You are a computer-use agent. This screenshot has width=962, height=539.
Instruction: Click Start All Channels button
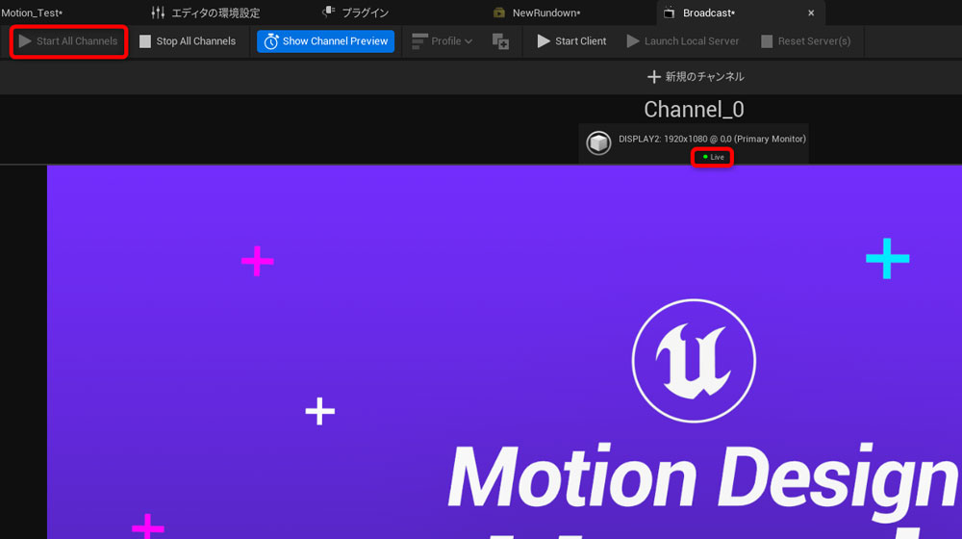pos(68,41)
